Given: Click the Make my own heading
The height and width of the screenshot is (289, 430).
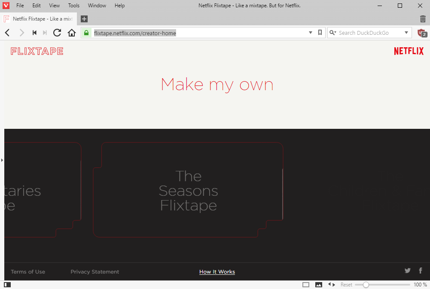Looking at the screenshot, I should 217,85.
